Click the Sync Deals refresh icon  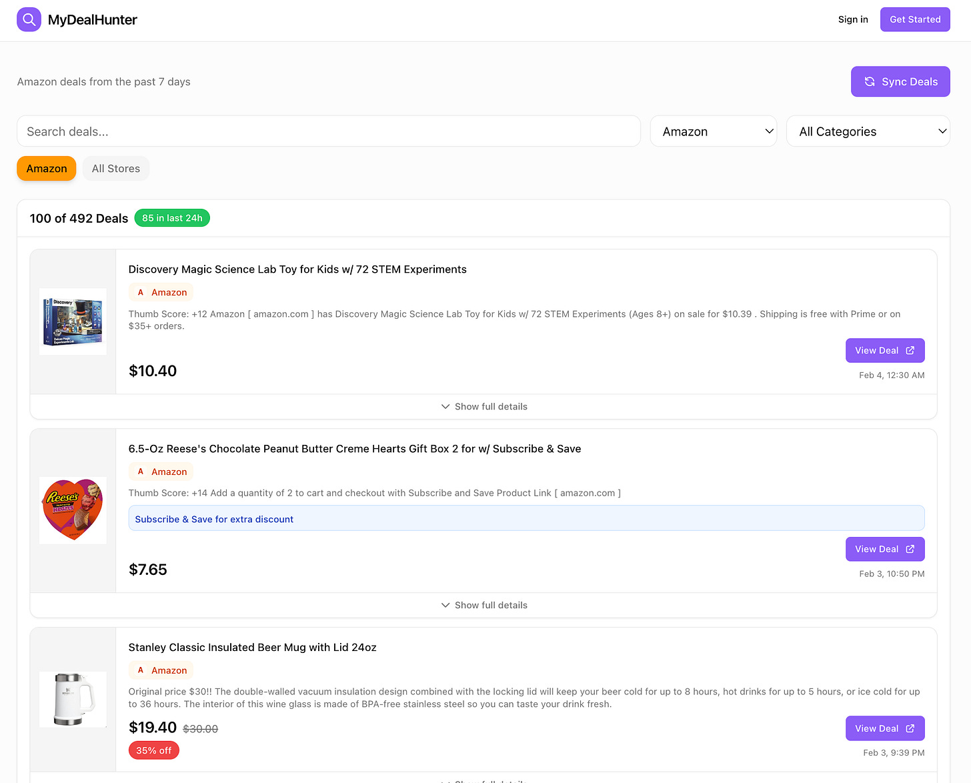point(870,81)
